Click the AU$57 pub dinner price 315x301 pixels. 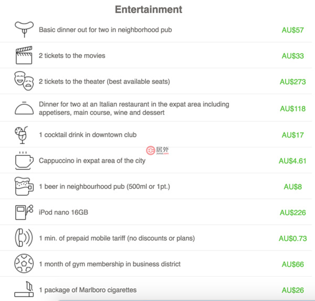coord(292,30)
